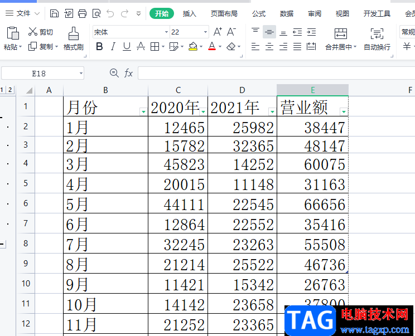The width and height of the screenshot is (415, 336).
Task: Align text left horizontally
Action: [255, 47]
